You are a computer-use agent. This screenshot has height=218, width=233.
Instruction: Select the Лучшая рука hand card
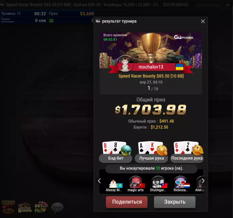[x=151, y=152]
